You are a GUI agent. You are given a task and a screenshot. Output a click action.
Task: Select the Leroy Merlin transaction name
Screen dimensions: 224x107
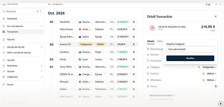tap(66, 67)
